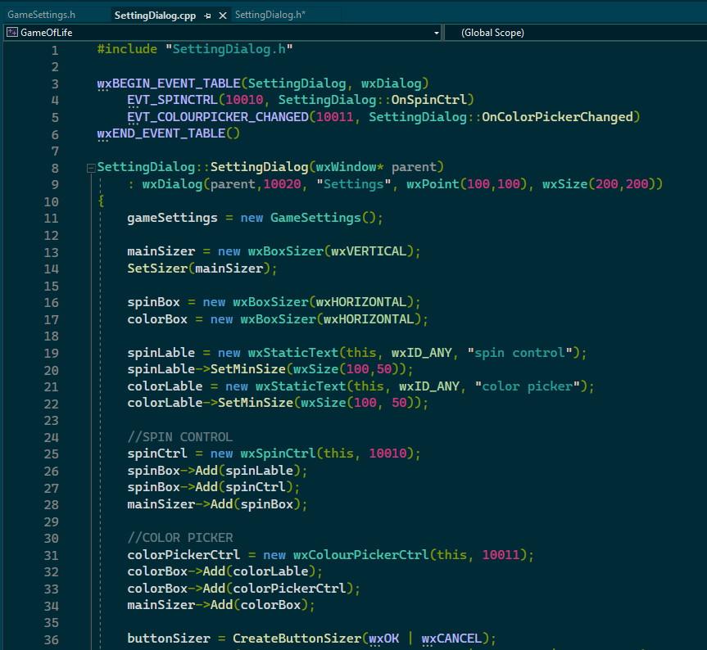
Task: Click the //SPIN CONTROL comment
Action: 180,437
